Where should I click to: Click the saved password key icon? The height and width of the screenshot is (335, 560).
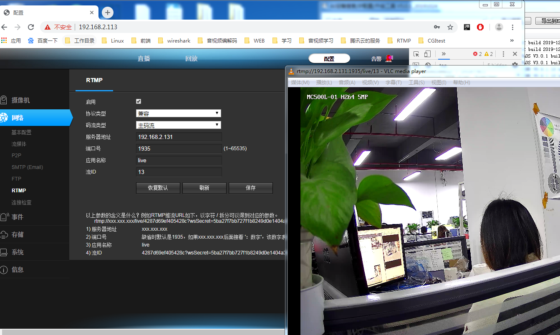point(437,27)
